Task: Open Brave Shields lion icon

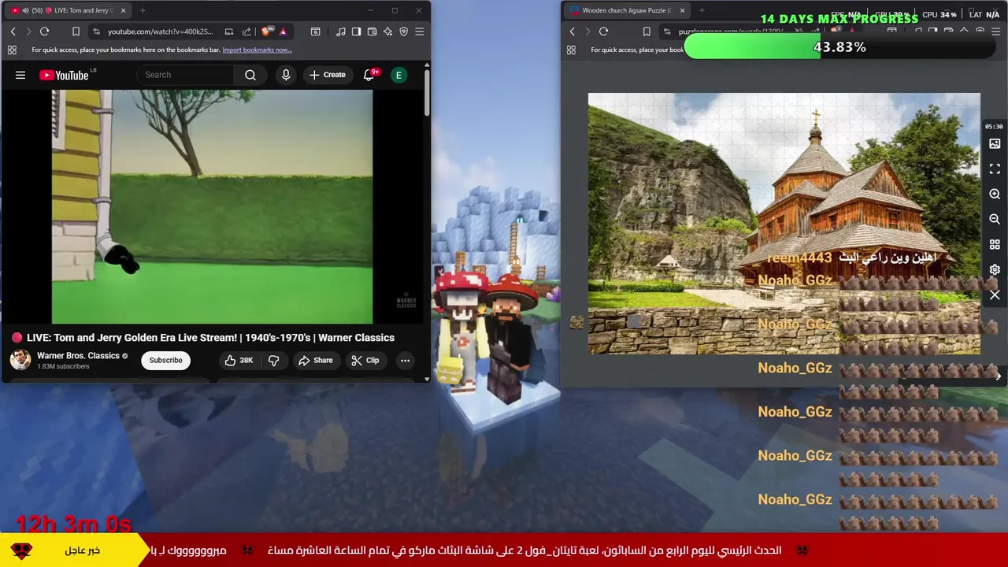Action: [267, 31]
